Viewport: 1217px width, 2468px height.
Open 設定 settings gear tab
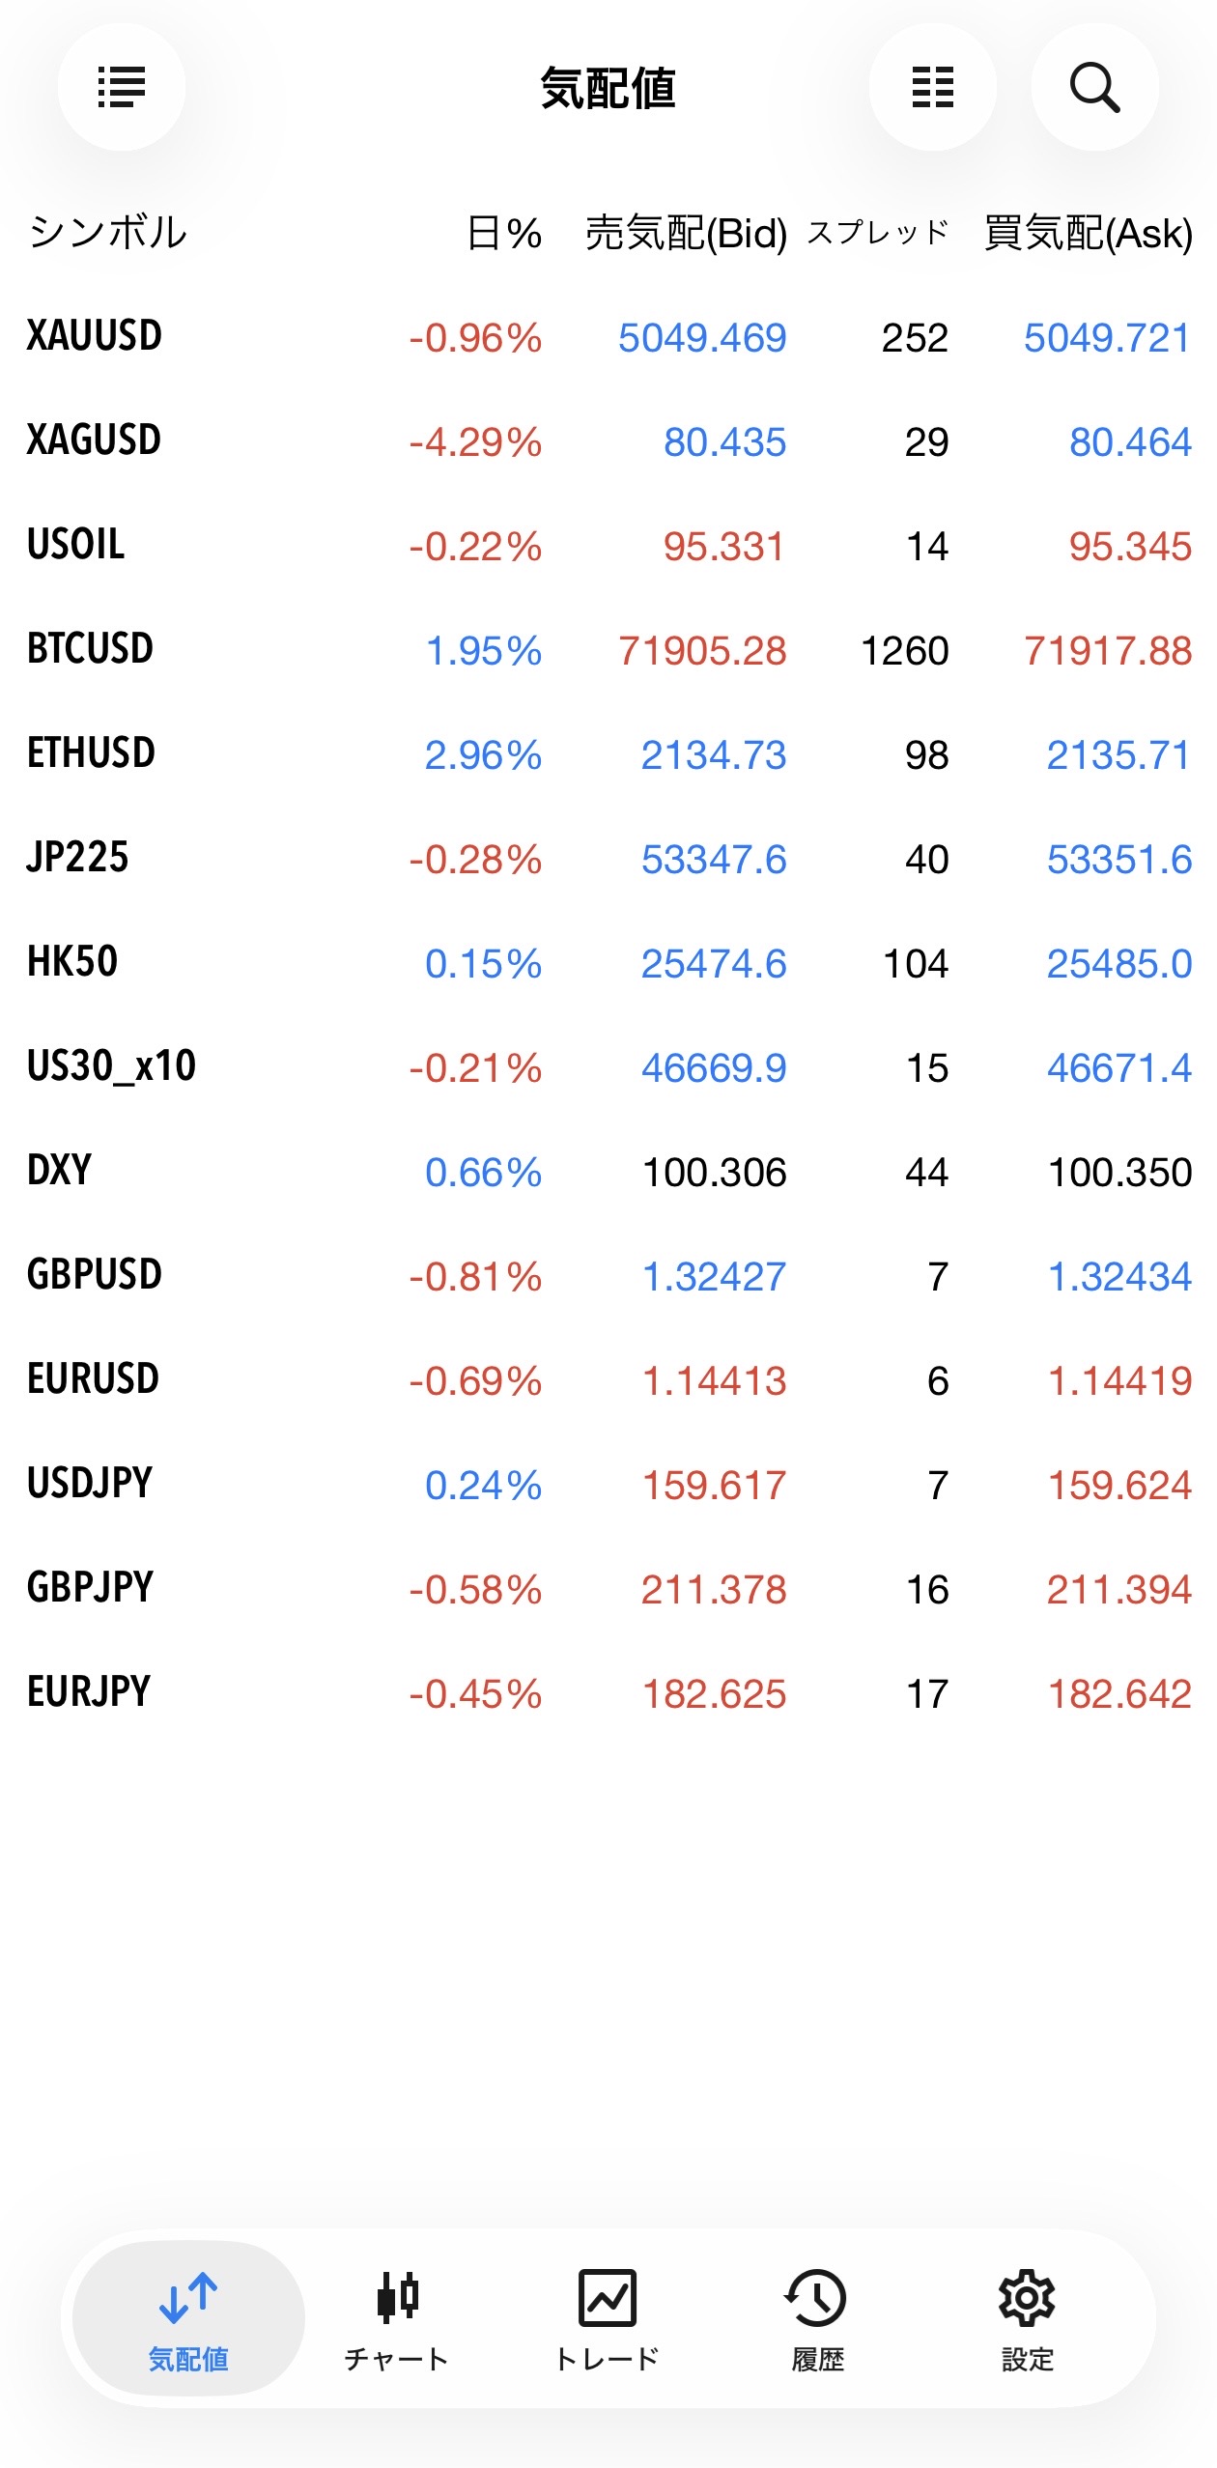[x=1027, y=2318]
